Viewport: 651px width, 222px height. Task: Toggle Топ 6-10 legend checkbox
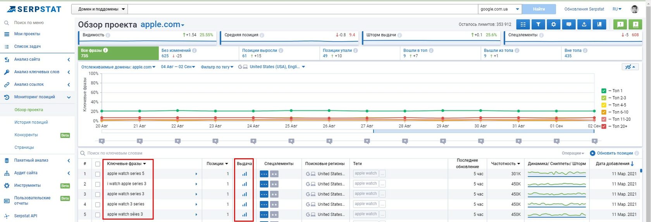[x=604, y=112]
